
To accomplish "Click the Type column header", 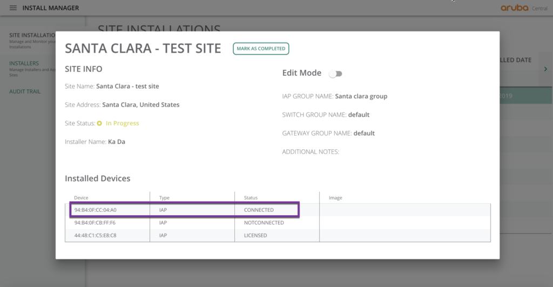I will tap(164, 198).
